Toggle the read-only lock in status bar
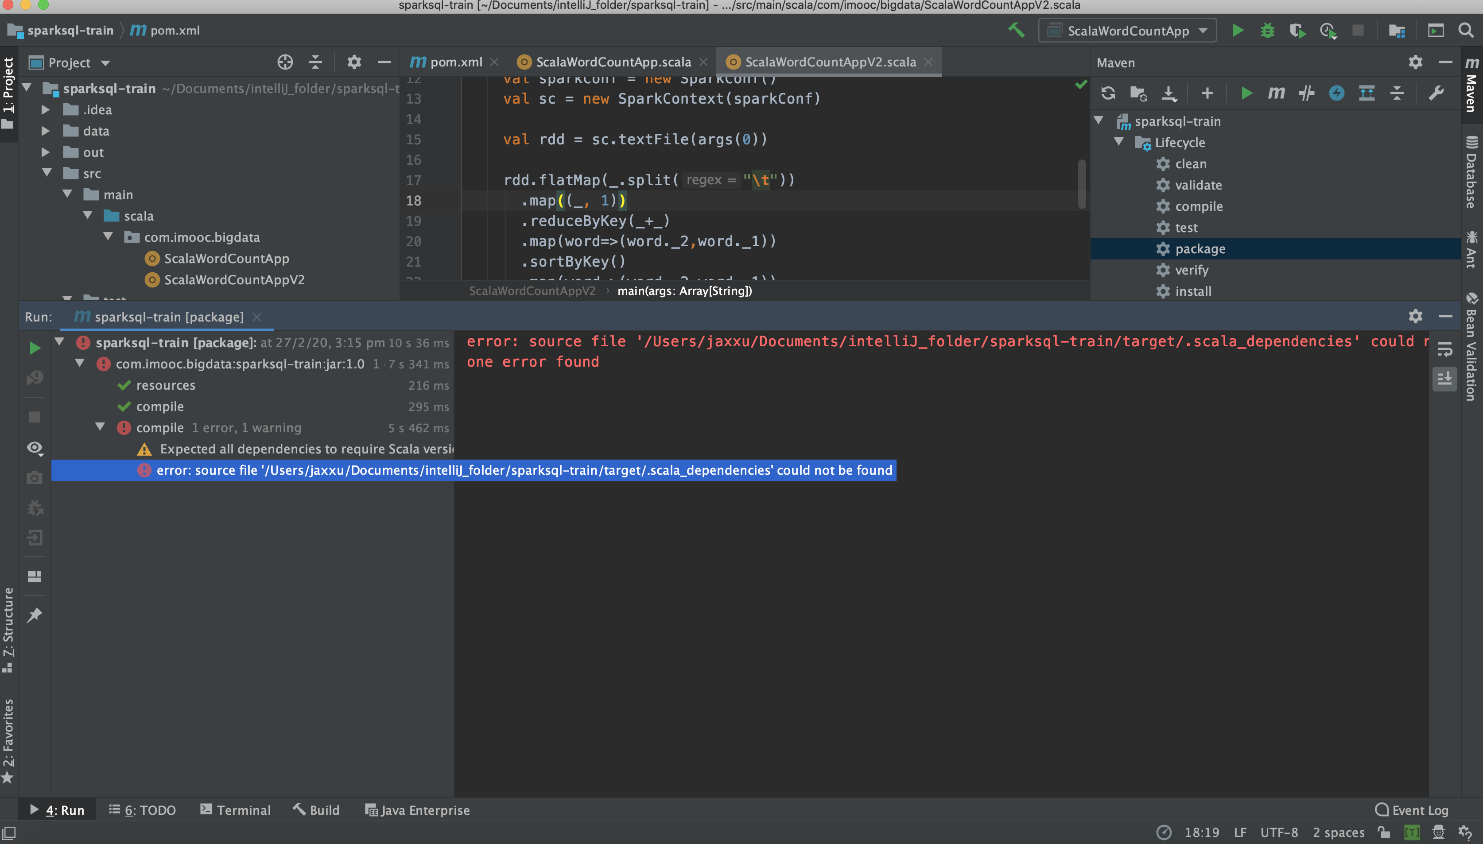Viewport: 1483px width, 844px height. coord(1384,832)
